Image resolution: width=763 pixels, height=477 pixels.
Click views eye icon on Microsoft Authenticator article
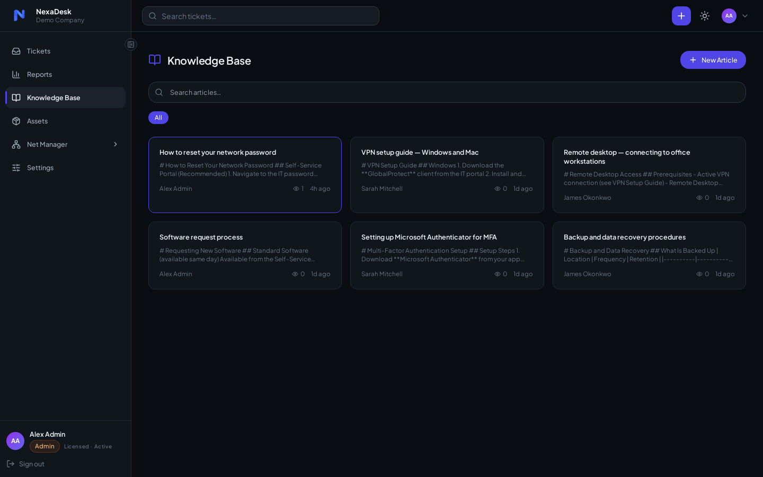coord(498,274)
